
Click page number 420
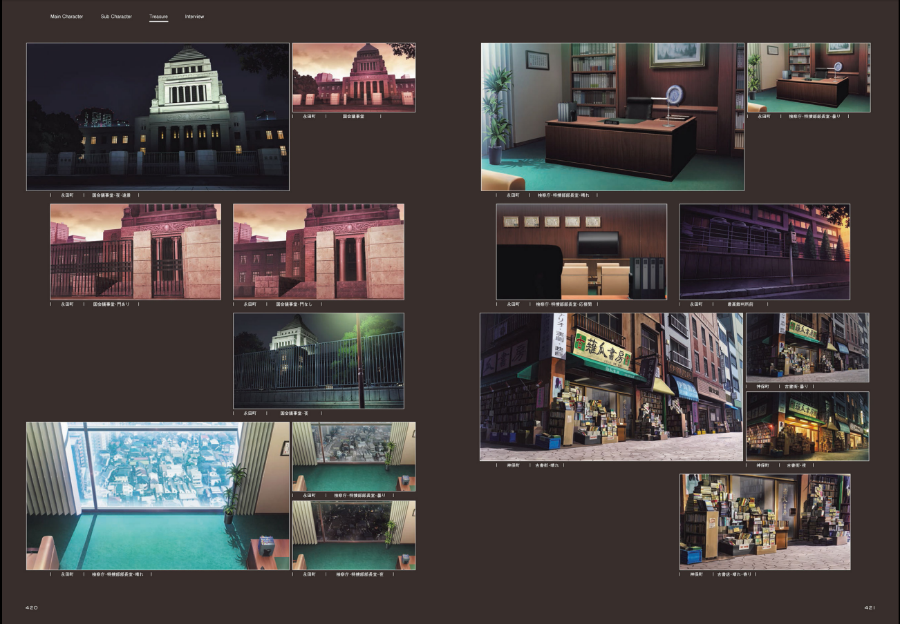31,608
